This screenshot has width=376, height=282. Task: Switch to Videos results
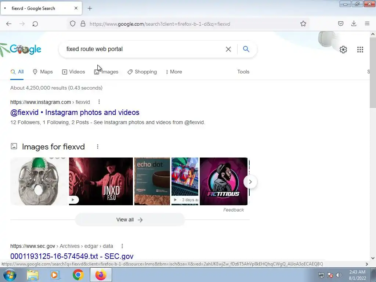pos(73,72)
